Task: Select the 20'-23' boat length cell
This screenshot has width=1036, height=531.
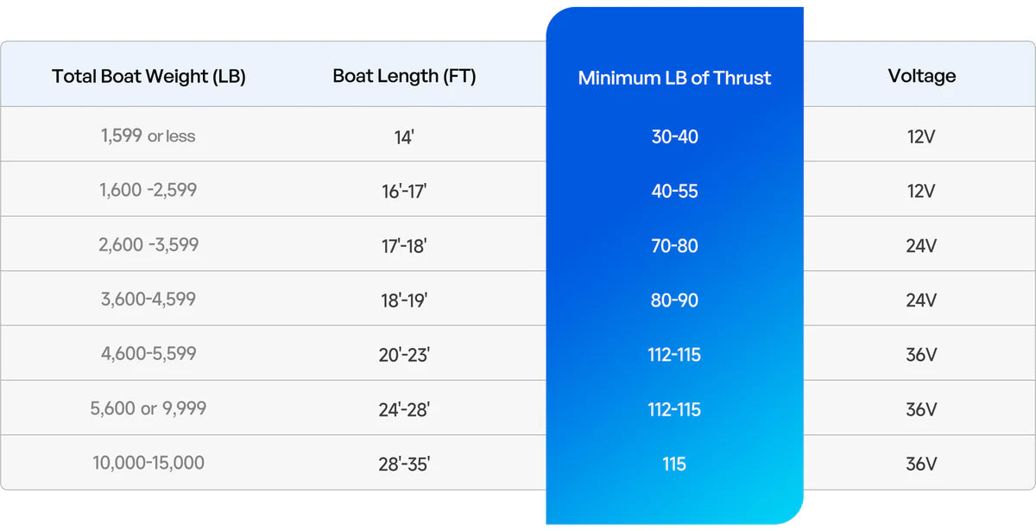Action: pyautogui.click(x=404, y=355)
